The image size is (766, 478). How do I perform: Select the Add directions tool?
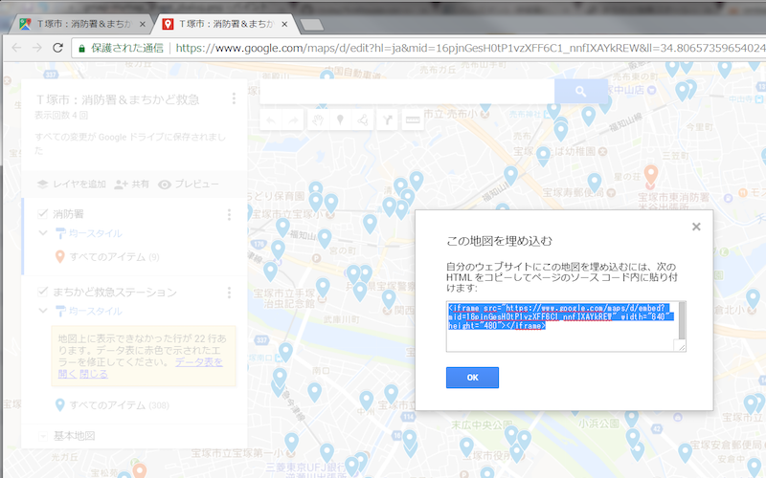(388, 120)
